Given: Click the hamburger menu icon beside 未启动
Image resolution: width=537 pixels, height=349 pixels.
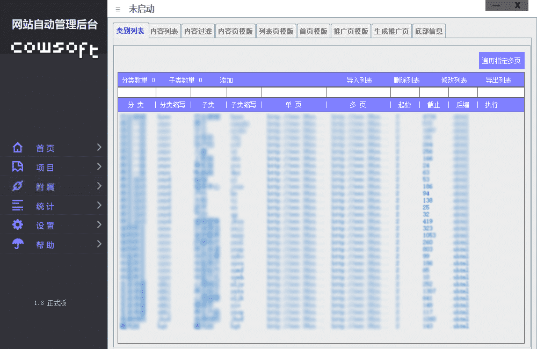Looking at the screenshot, I should [x=118, y=9].
